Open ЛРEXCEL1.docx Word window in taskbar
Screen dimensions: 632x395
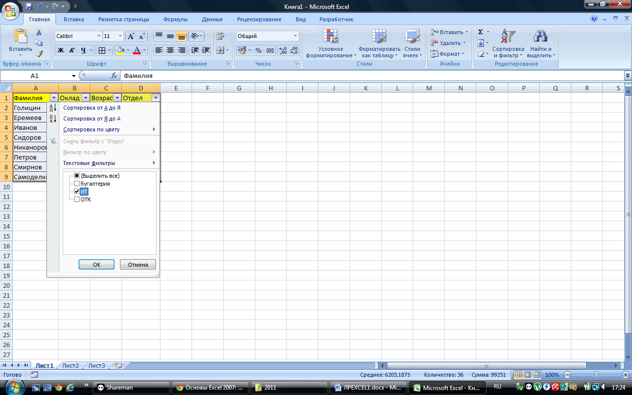(x=368, y=388)
